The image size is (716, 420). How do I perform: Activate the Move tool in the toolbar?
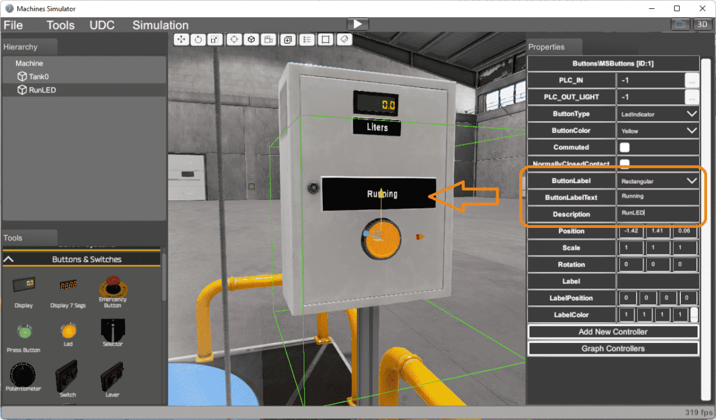(x=181, y=39)
